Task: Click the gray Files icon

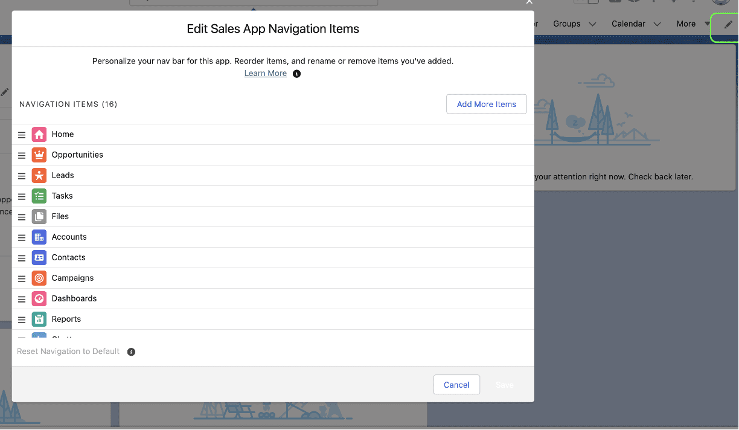Action: click(x=39, y=217)
